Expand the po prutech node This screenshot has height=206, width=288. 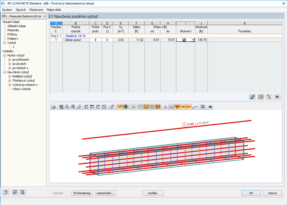click(9, 64)
